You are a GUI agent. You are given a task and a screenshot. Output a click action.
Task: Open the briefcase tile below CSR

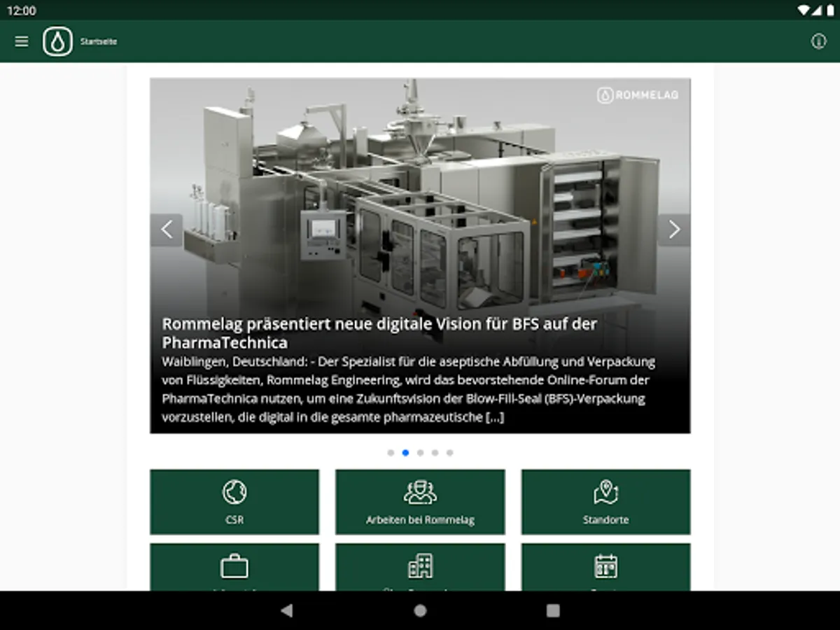coord(234,567)
